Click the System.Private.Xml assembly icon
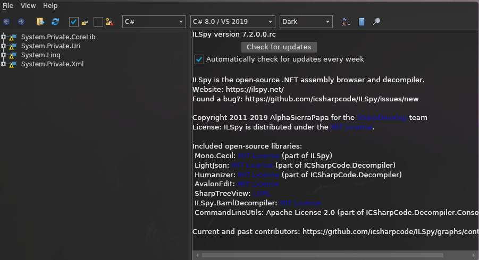This screenshot has width=479, height=260. tap(13, 64)
